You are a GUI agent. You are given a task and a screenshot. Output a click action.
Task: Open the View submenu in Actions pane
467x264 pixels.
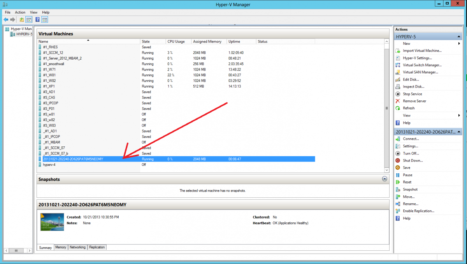point(428,115)
